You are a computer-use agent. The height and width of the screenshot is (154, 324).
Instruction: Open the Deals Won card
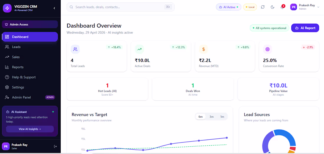pos(193,89)
